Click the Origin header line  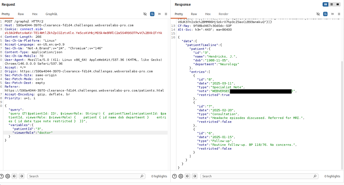79,71
